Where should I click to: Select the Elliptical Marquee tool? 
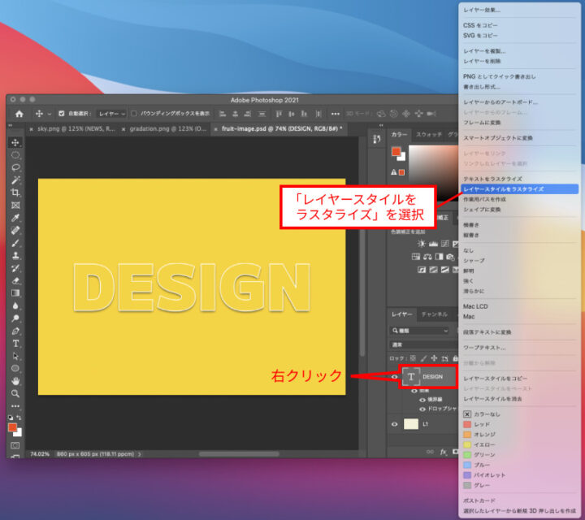click(15, 155)
